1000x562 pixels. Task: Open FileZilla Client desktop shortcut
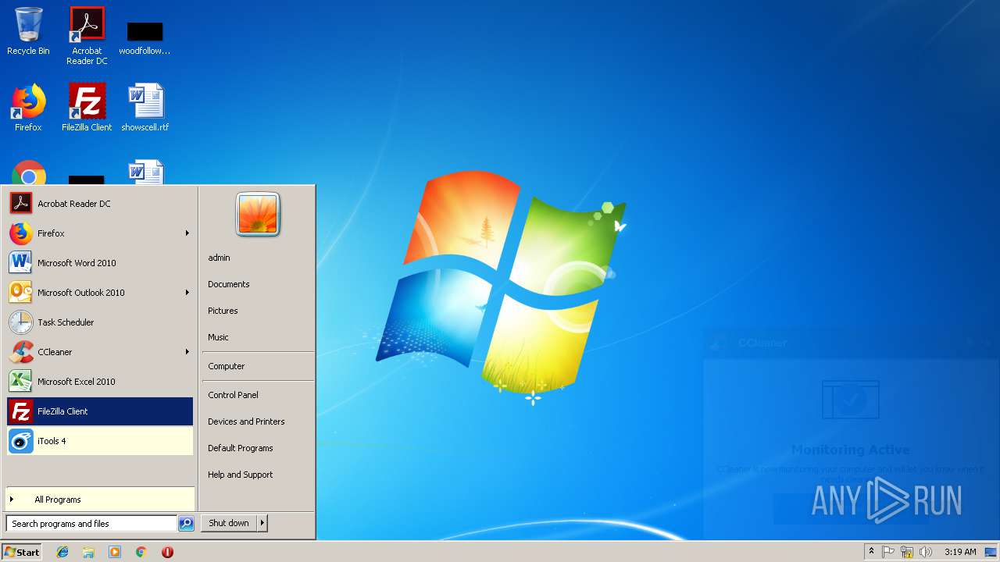[87, 107]
